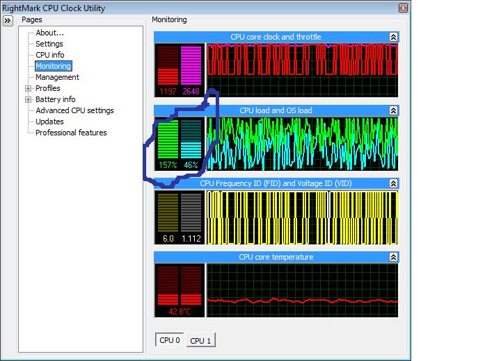Click the 42.8°C temperature reading
Screen dimensions: 501x361
(x=180, y=312)
